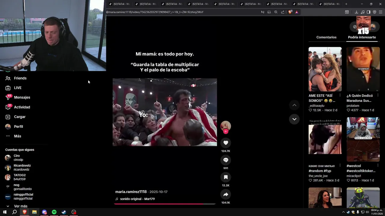Open comments via the speech bubble icon

tap(226, 160)
